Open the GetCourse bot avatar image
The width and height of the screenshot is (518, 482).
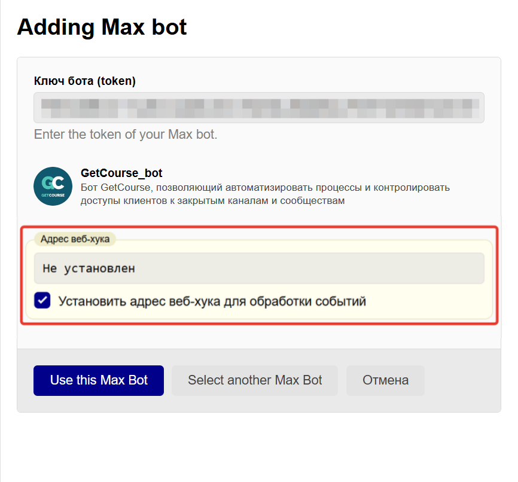click(x=53, y=186)
